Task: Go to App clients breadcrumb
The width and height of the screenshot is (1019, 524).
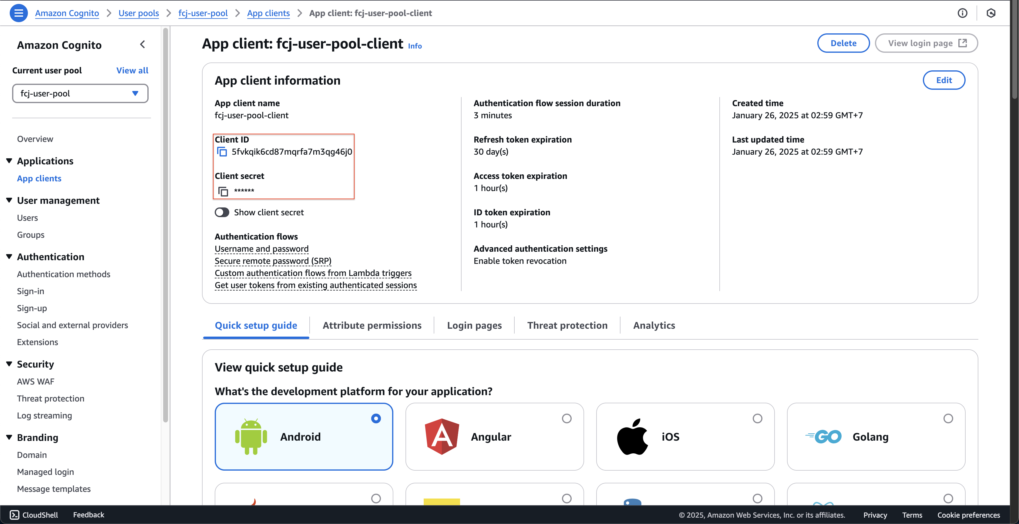Action: click(x=268, y=13)
